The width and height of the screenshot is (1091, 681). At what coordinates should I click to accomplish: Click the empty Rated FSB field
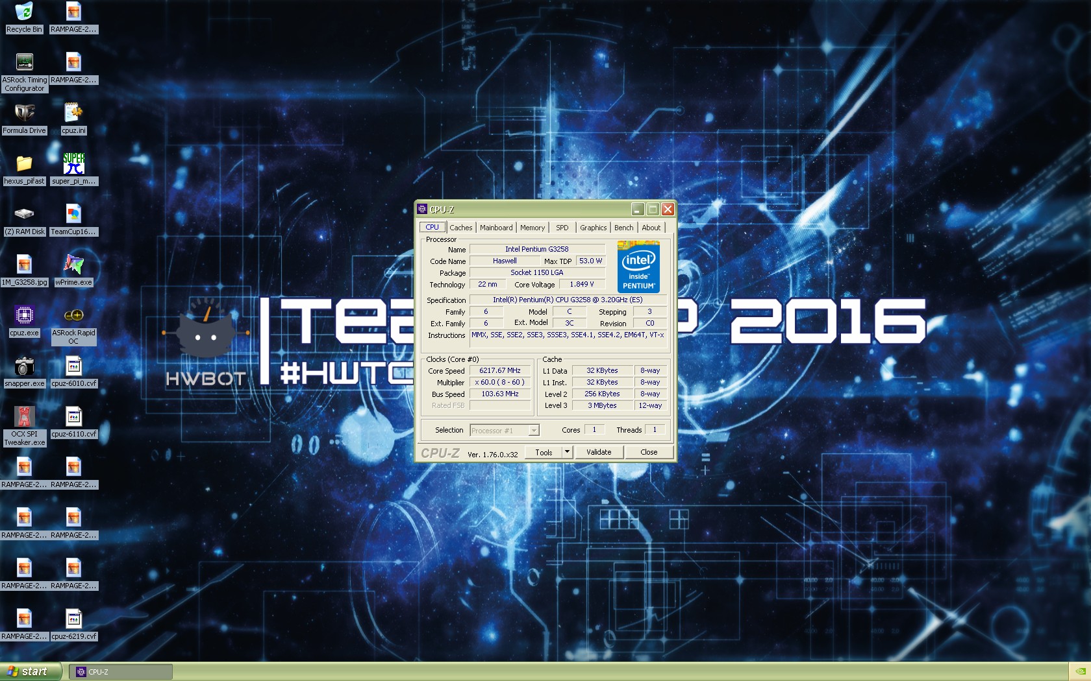[x=500, y=405]
